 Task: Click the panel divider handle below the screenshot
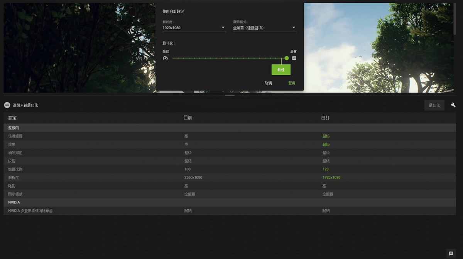[x=230, y=95]
